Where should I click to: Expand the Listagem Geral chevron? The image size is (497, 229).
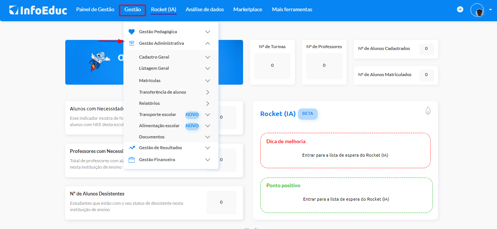(x=208, y=68)
